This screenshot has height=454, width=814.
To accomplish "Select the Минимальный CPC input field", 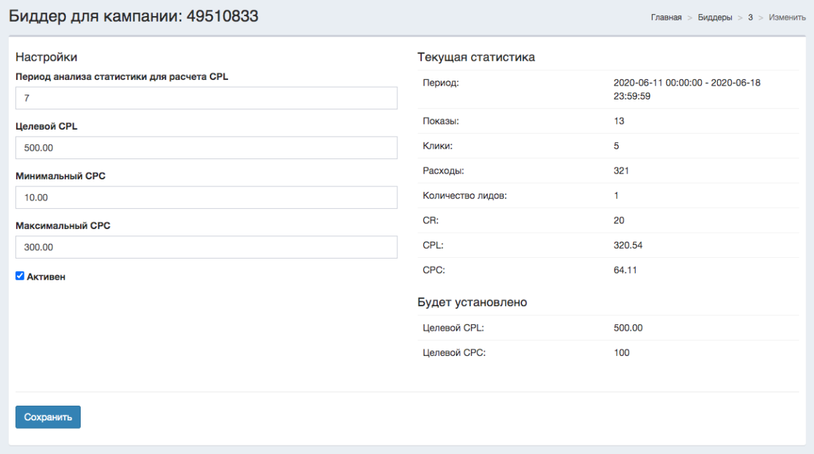I will [206, 198].
